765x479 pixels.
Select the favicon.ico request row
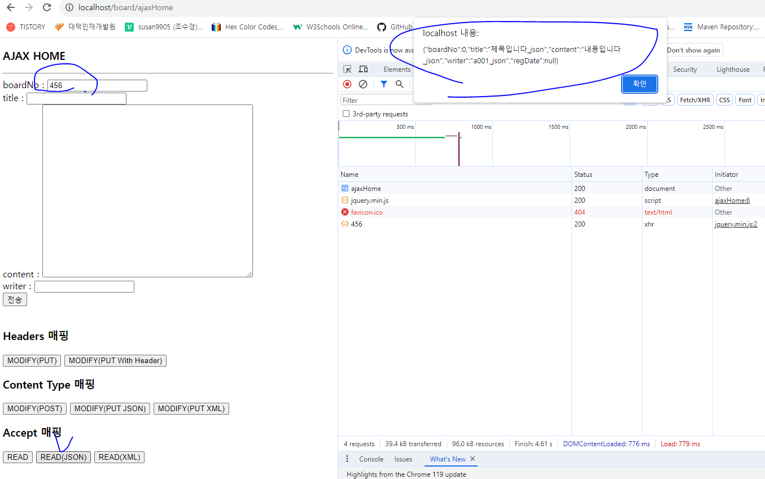(x=552, y=212)
